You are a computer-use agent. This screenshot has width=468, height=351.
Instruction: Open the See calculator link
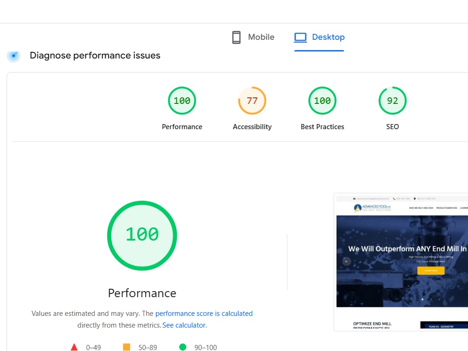(184, 325)
